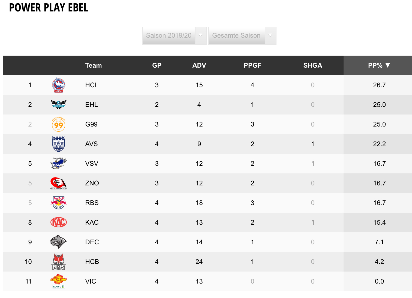Sort by SHGA column header
This screenshot has width=412, height=298.
[313, 65]
